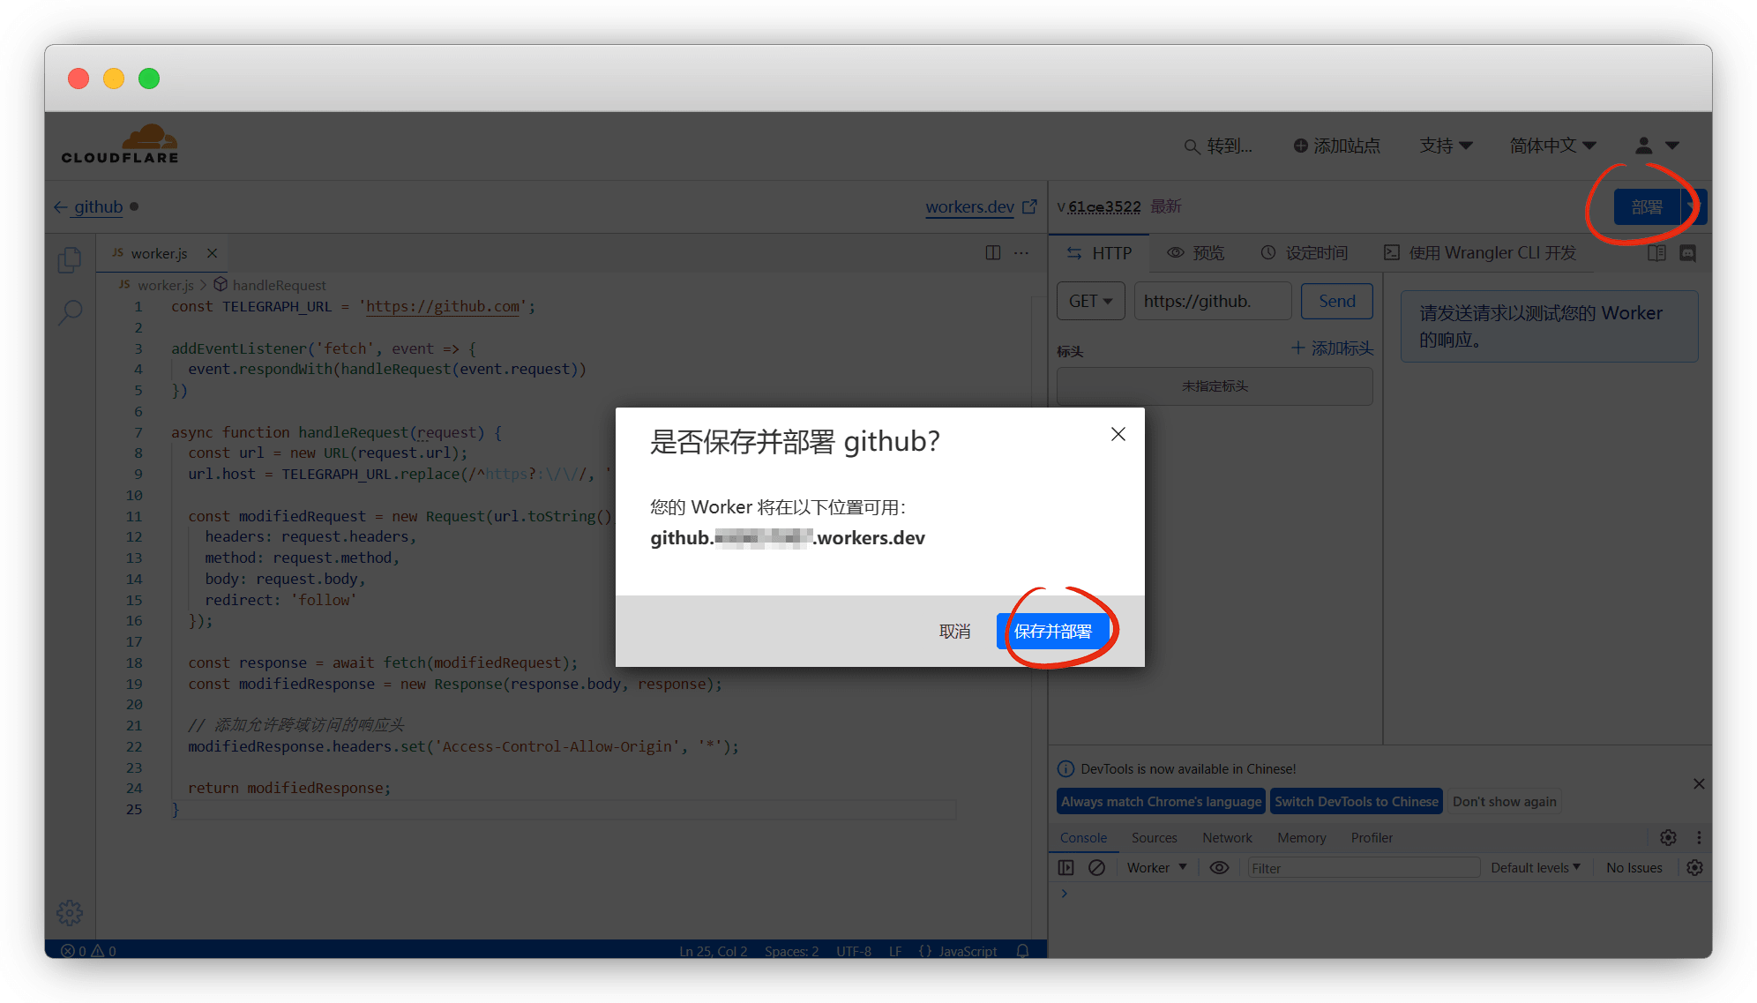This screenshot has width=1757, height=1003.
Task: Click the 保存并部署 save and deploy button
Action: [1052, 632]
